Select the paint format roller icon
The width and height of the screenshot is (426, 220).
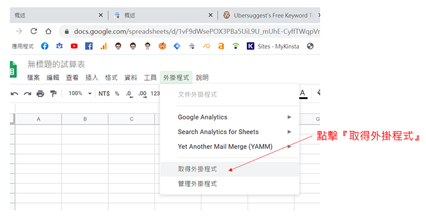tap(53, 94)
